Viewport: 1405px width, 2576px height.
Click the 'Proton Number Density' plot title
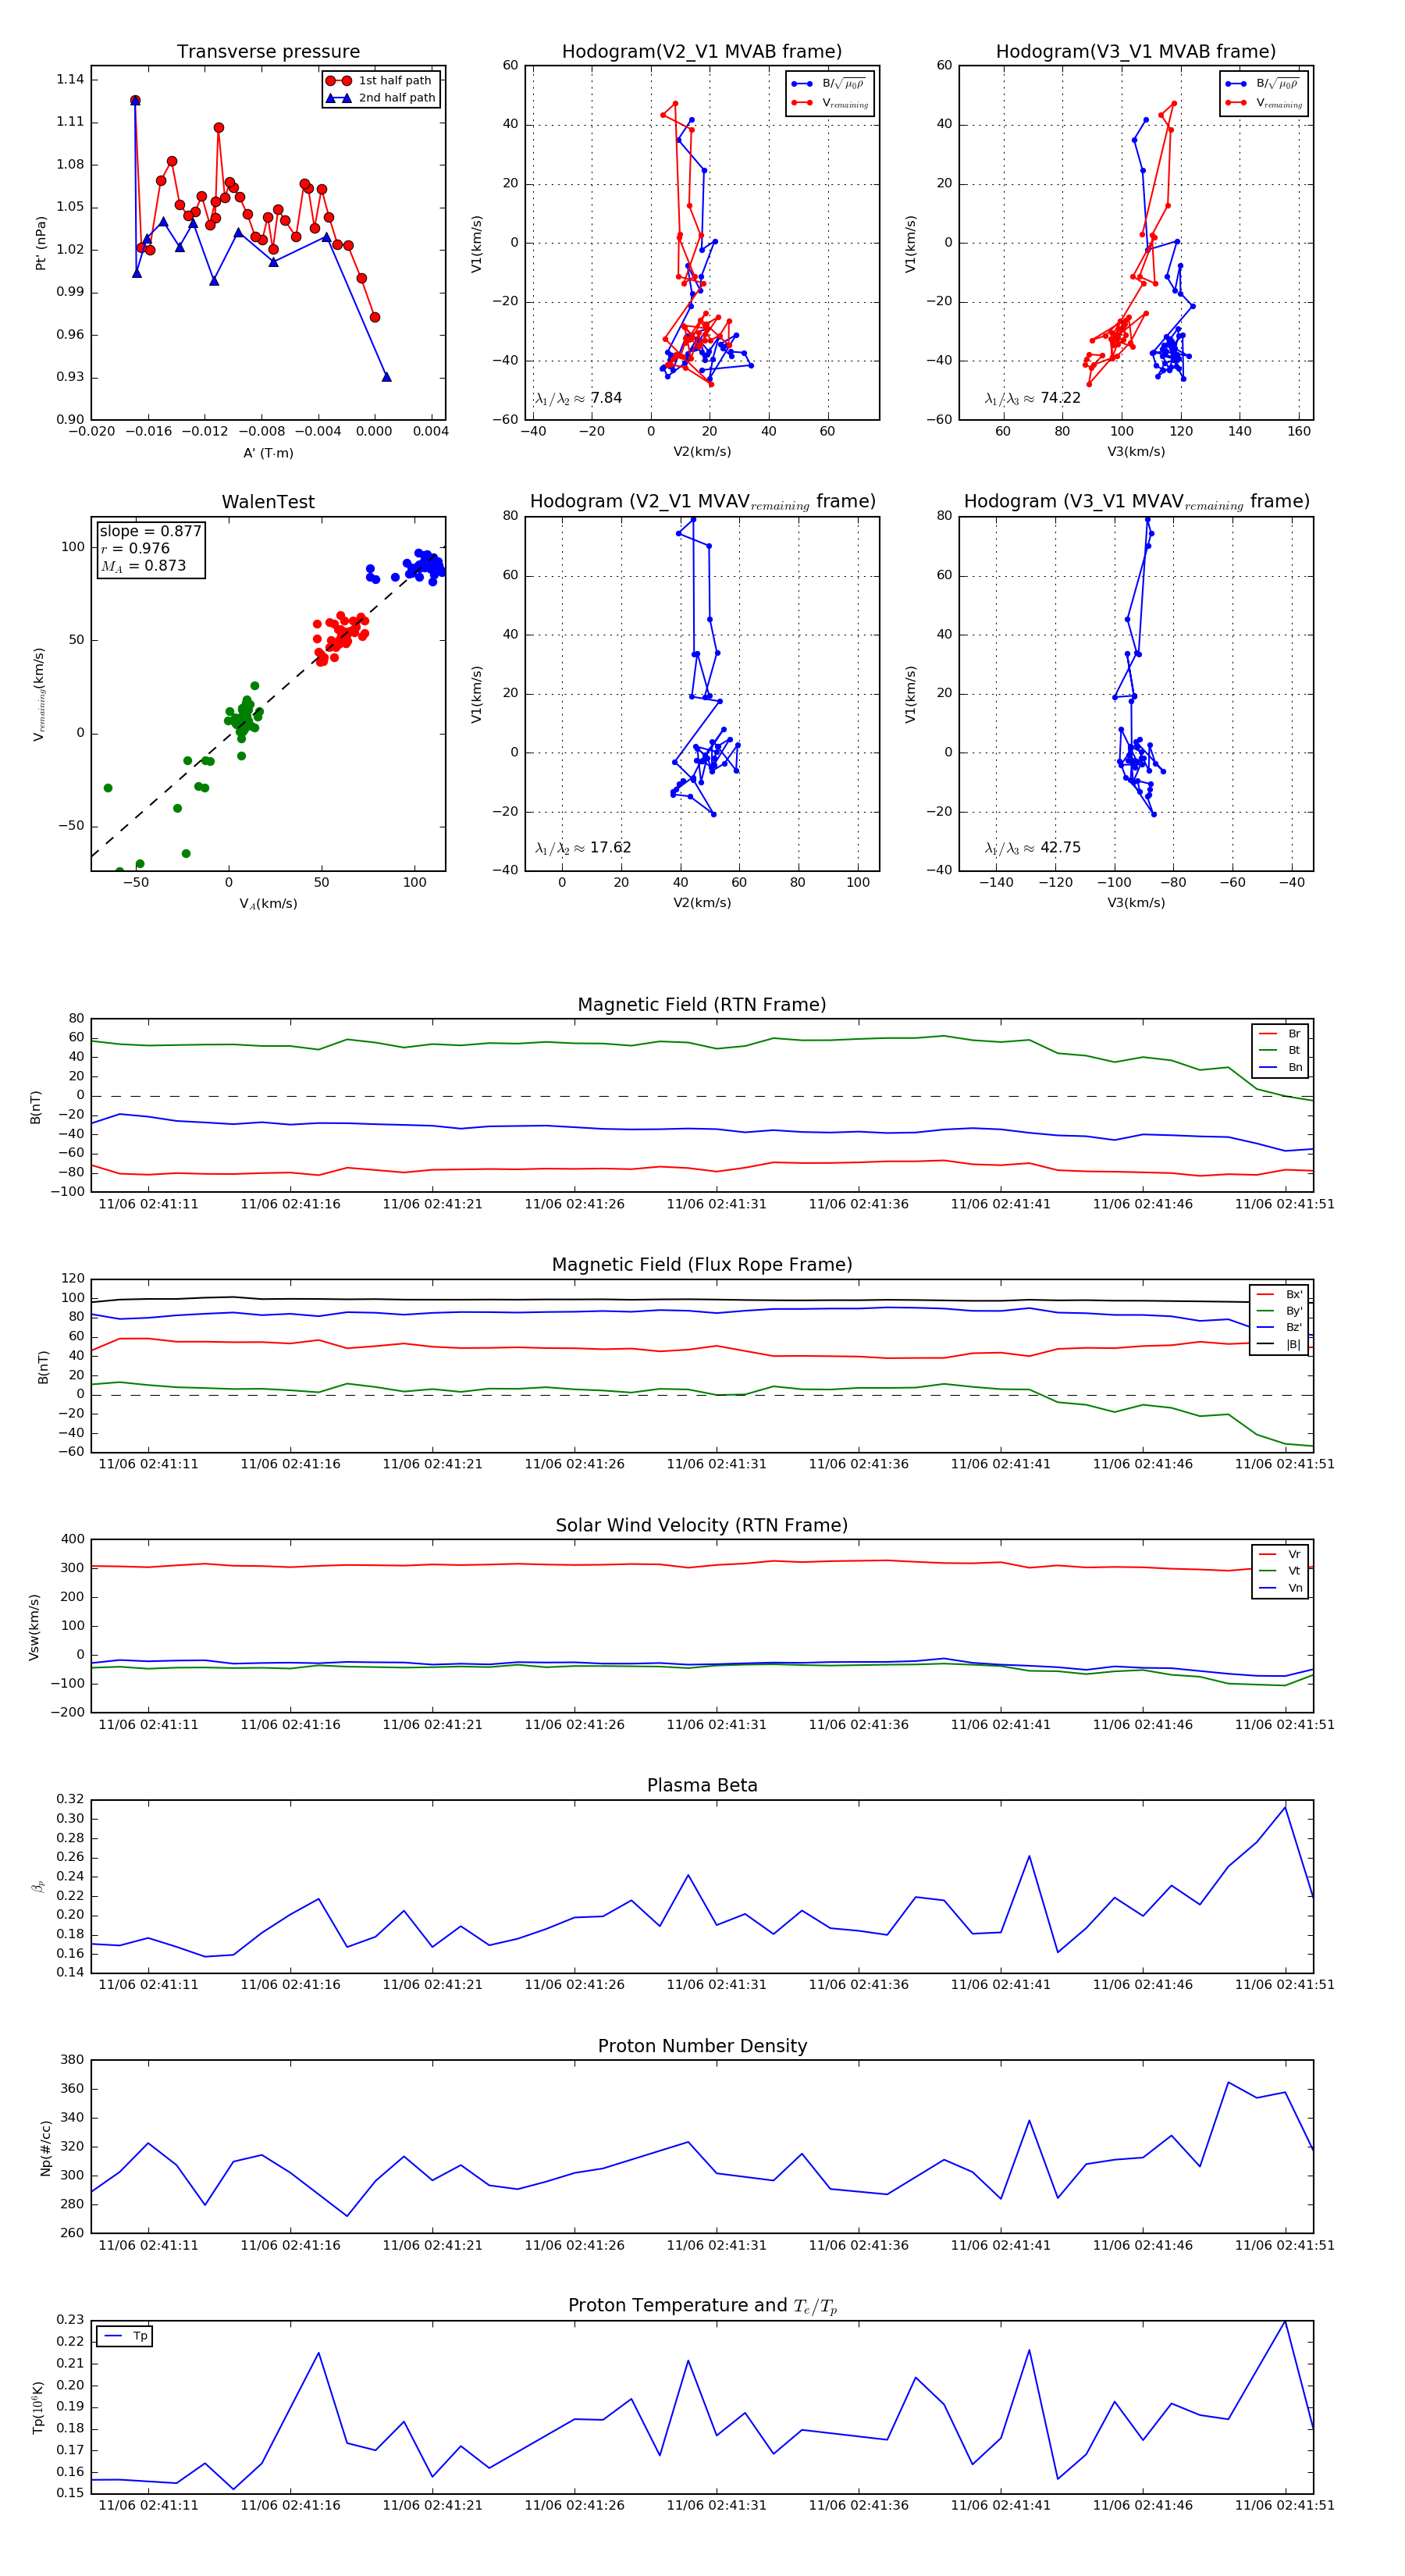point(702,2046)
